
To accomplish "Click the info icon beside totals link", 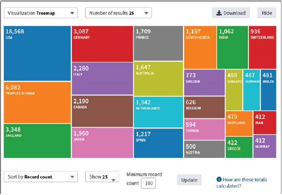I will coord(219,179).
